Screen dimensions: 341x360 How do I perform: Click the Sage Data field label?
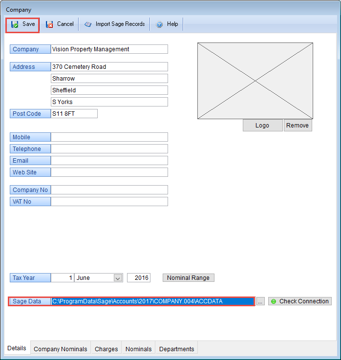[x=30, y=301]
